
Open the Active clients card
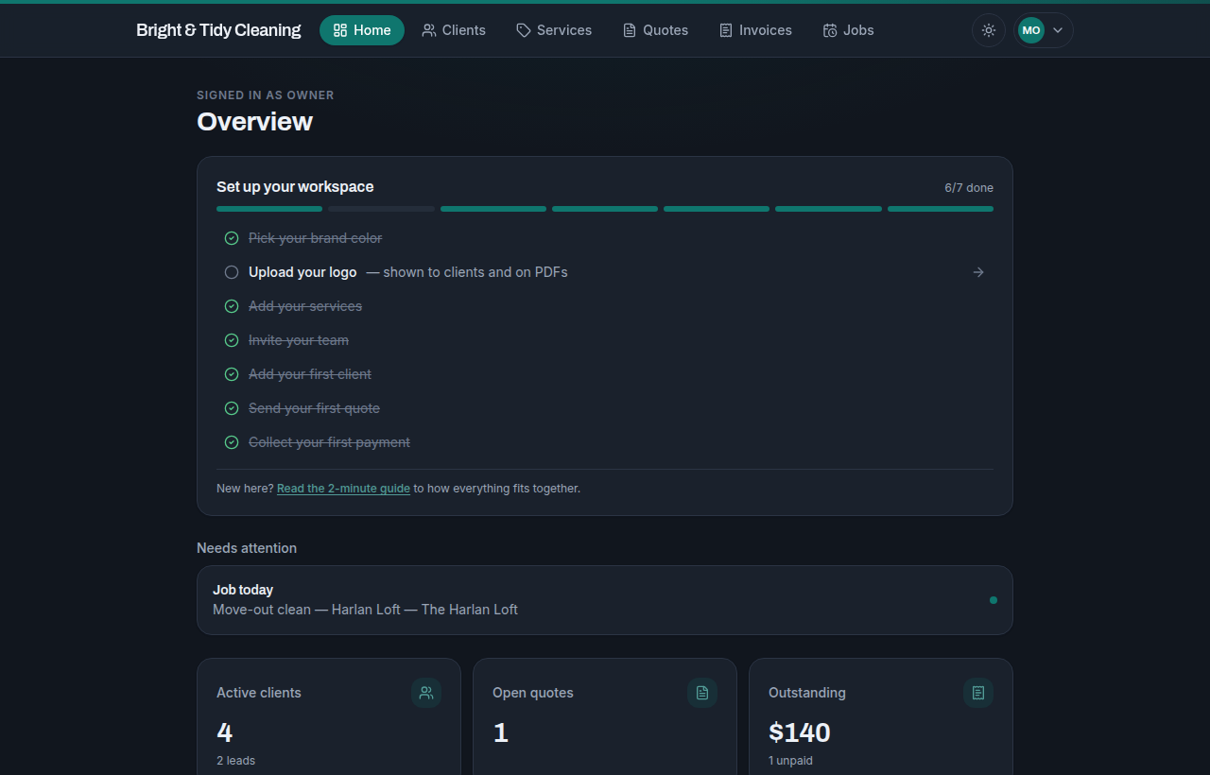click(x=329, y=716)
